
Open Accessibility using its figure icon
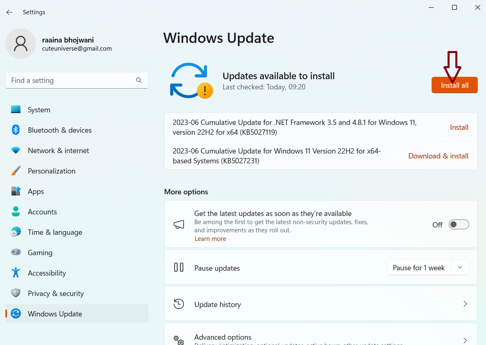pos(16,273)
